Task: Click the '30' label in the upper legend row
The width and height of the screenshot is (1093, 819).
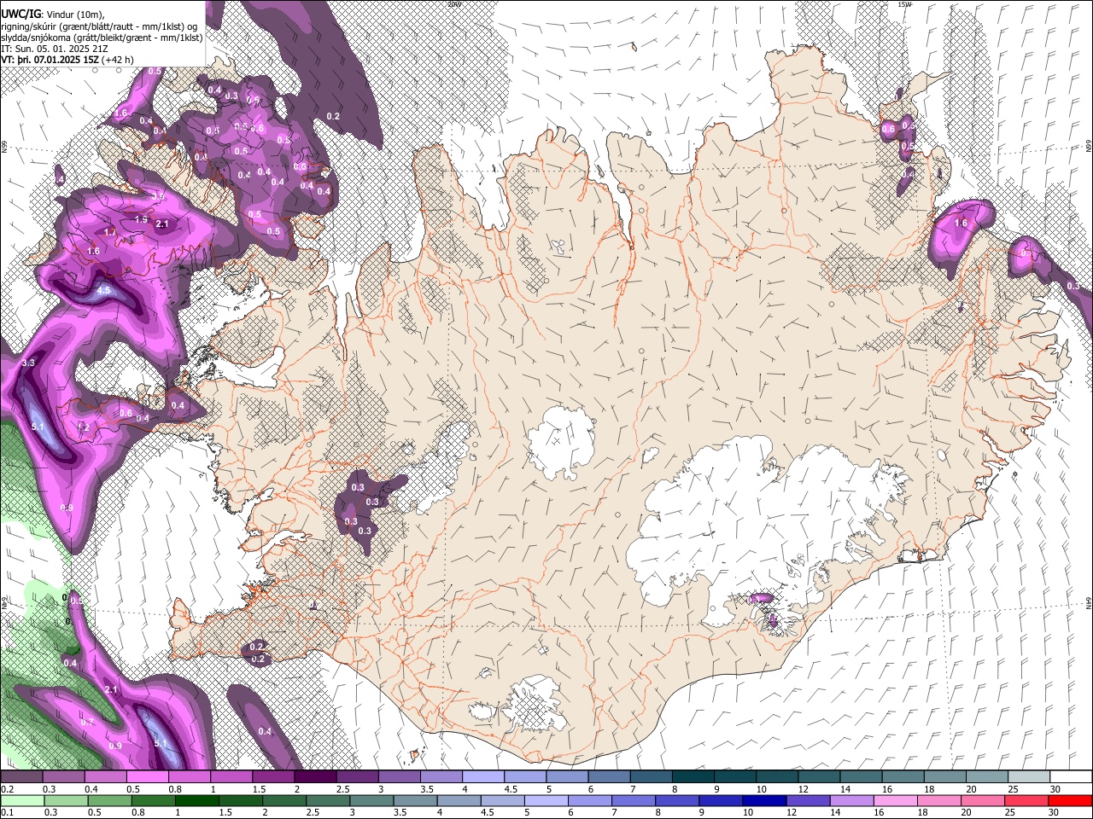Action: 1055,789
